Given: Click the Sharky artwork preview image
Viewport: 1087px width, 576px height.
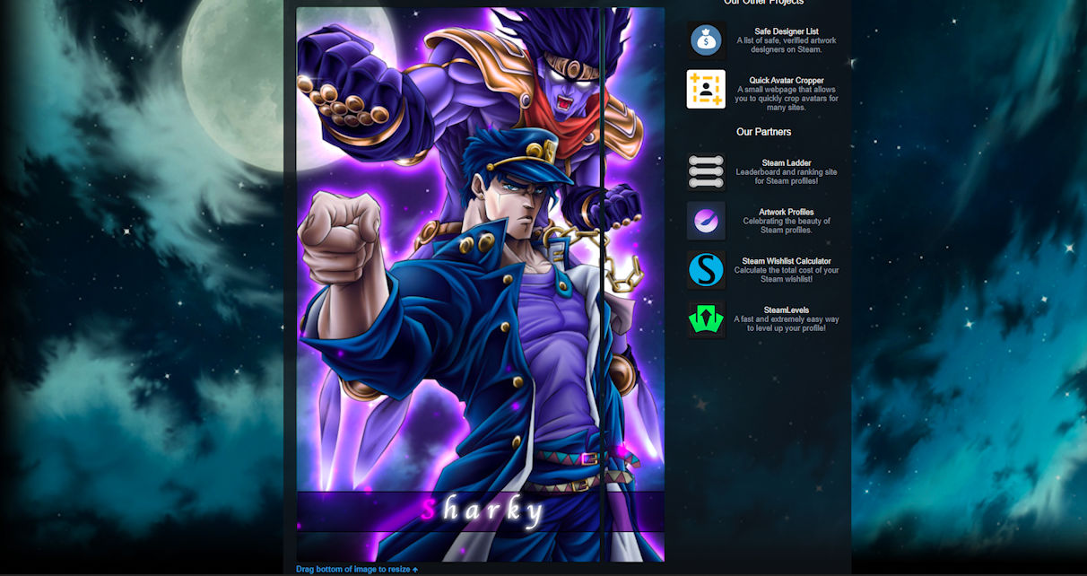Looking at the screenshot, I should pyautogui.click(x=481, y=284).
